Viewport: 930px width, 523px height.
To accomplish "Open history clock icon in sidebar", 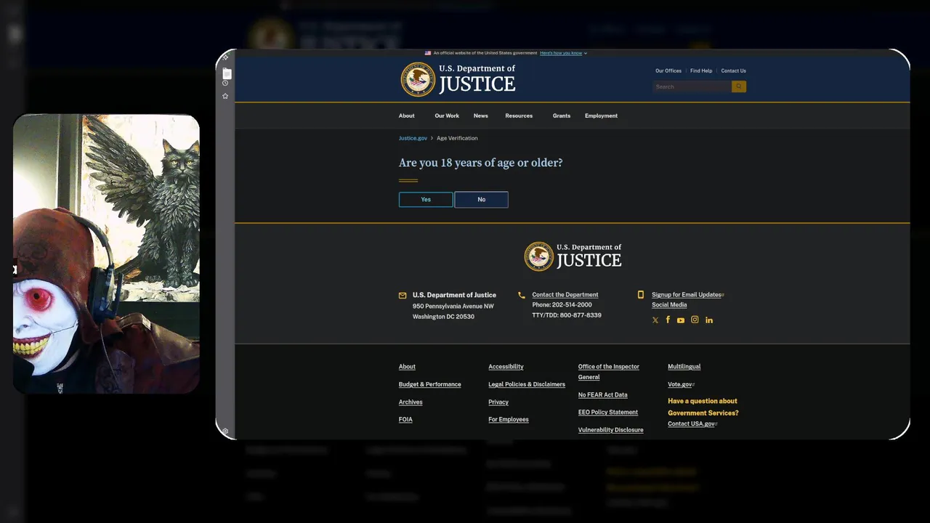I will click(225, 83).
